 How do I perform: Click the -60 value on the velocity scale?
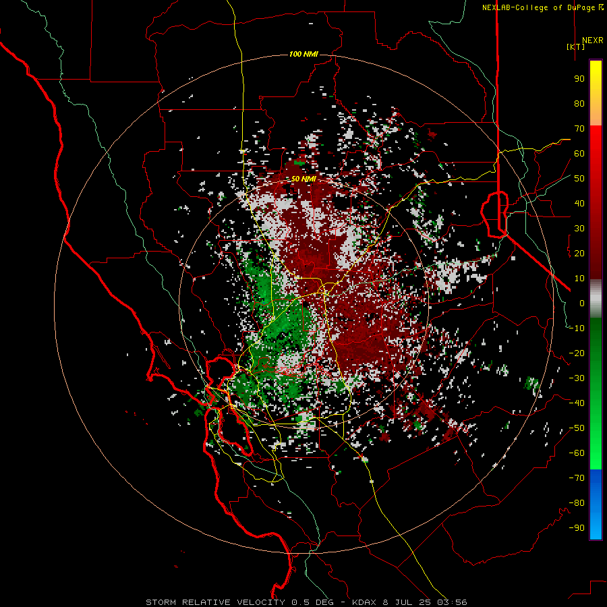click(x=577, y=453)
